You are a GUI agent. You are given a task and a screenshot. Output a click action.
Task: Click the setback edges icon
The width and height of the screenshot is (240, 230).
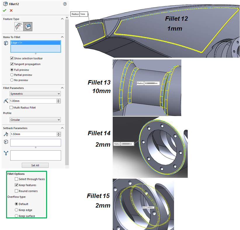pos(6,153)
